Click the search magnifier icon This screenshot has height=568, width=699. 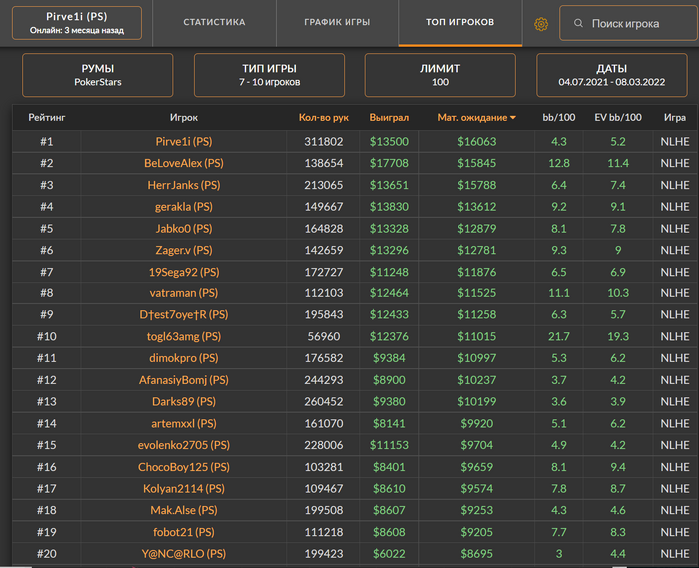(578, 23)
